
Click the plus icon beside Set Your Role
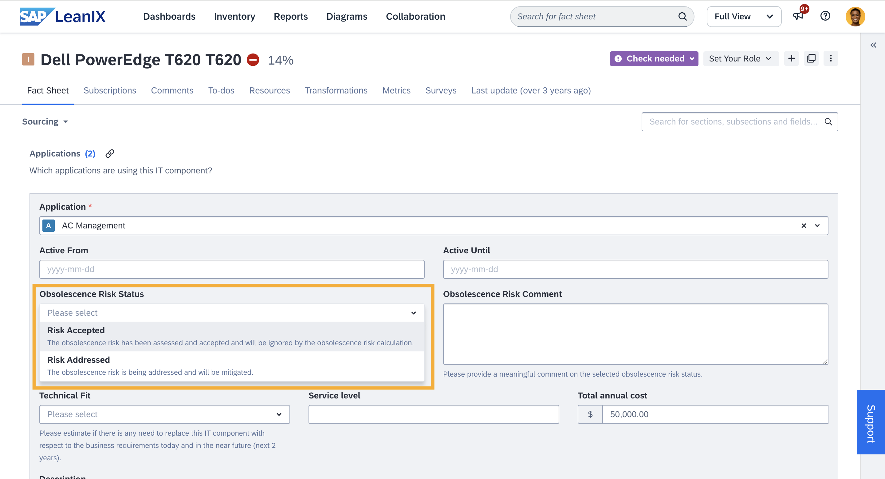coord(791,58)
